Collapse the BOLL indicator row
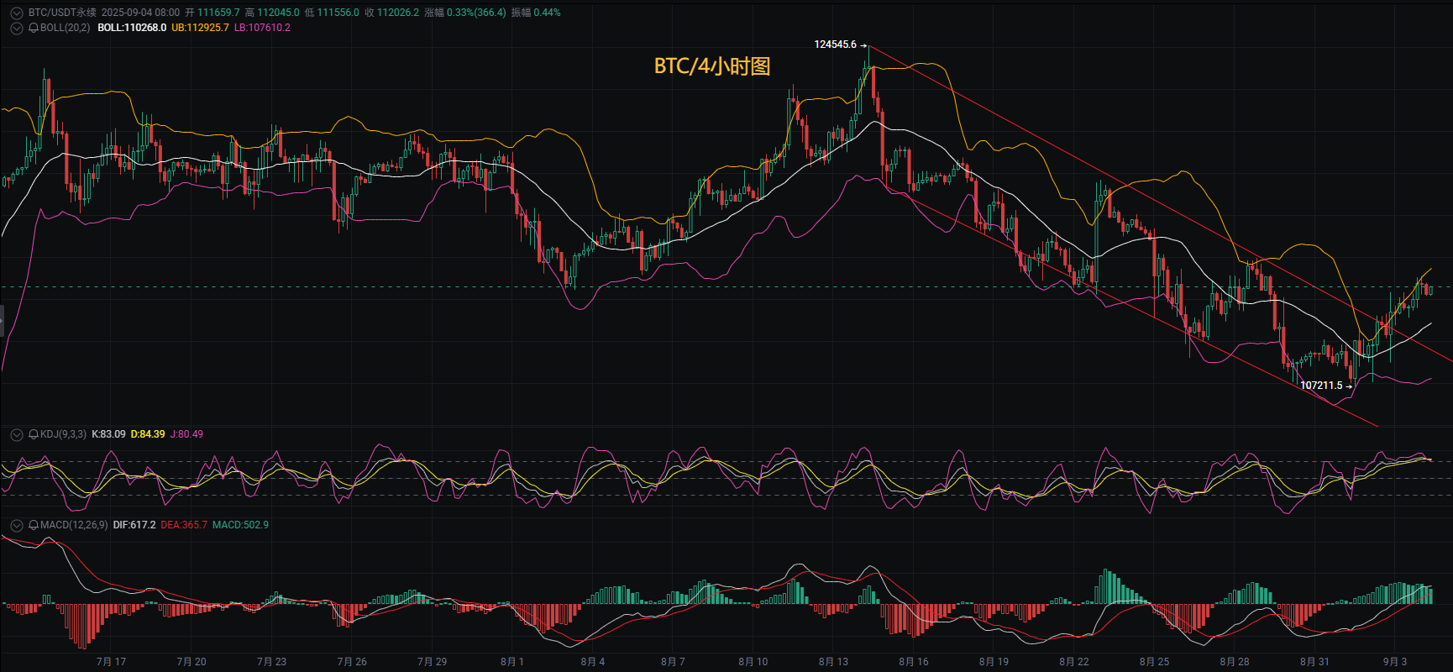Screen dimensions: 1453x672 17,28
